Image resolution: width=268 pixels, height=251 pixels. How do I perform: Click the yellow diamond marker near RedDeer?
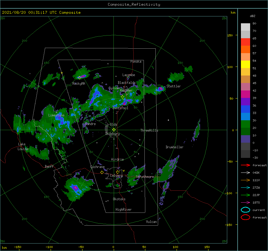point(122,97)
